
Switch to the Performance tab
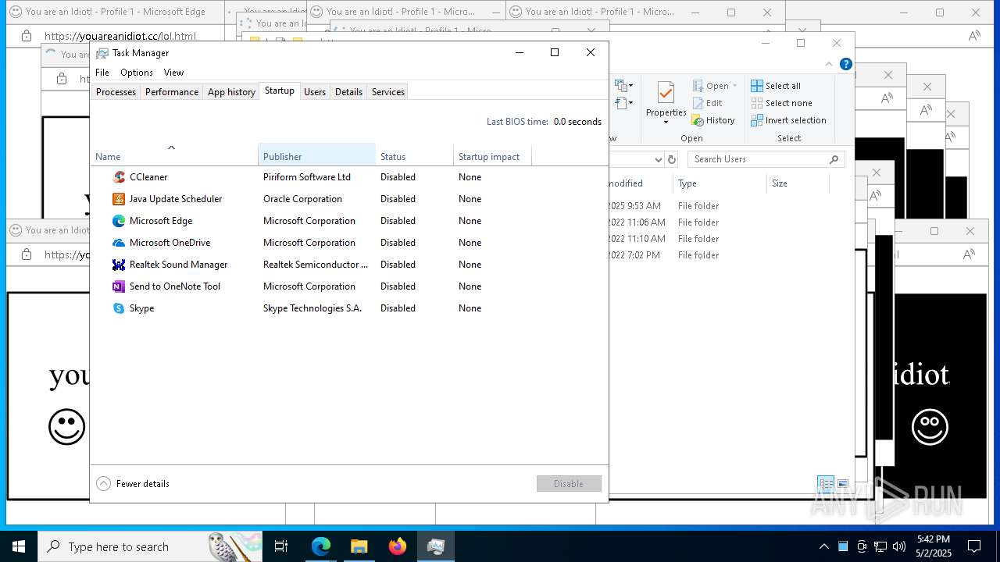pos(172,92)
